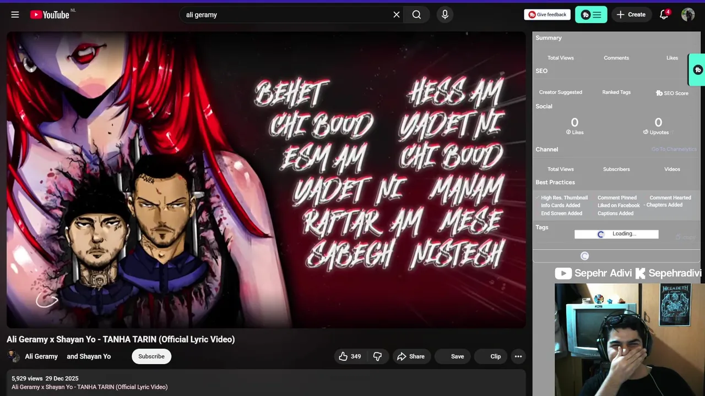Click the Social Likes counter
This screenshot has width=705, height=396.
tap(574, 126)
